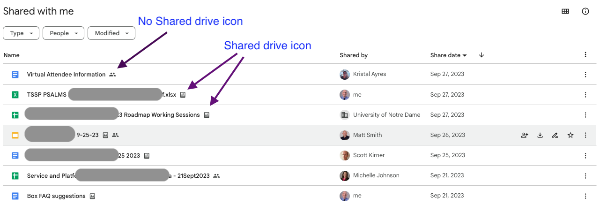
Task: Rename the 9-25-23 file with pencil icon
Action: point(555,135)
